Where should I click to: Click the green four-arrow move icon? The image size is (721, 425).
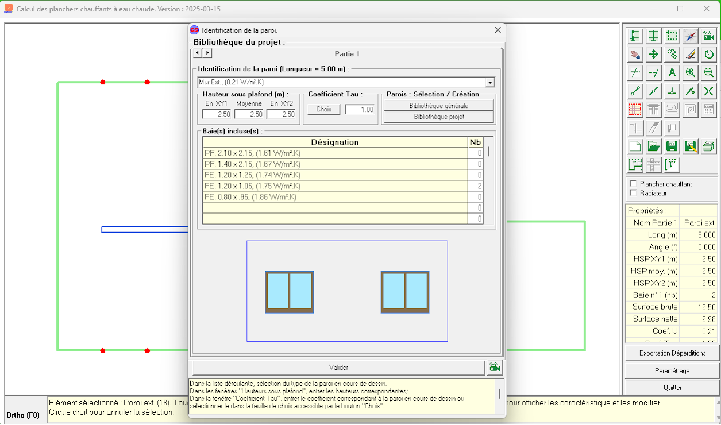(653, 55)
